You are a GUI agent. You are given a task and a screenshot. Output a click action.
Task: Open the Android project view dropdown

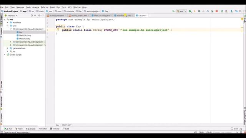pos(11,15)
